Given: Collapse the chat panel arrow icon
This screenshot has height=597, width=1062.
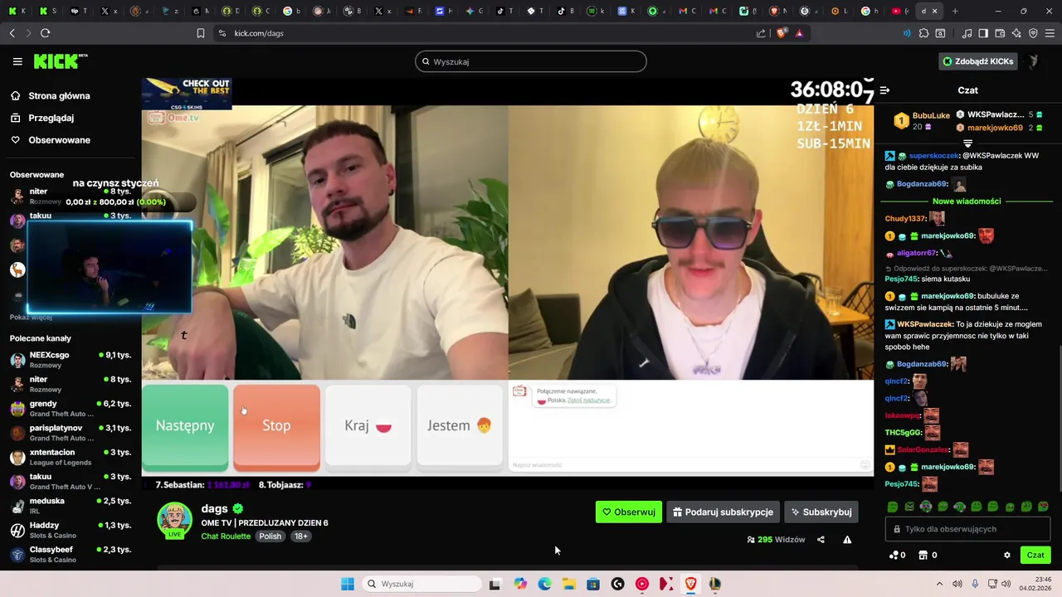Looking at the screenshot, I should point(884,90).
